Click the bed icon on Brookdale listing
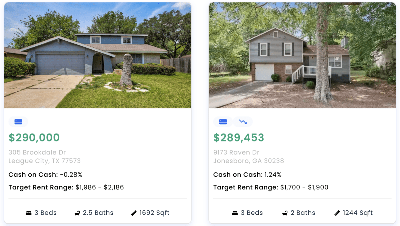400x226 pixels. click(x=29, y=213)
